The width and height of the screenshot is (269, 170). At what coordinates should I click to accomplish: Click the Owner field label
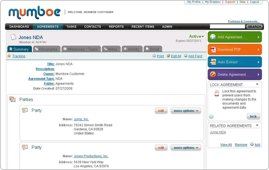(49, 74)
